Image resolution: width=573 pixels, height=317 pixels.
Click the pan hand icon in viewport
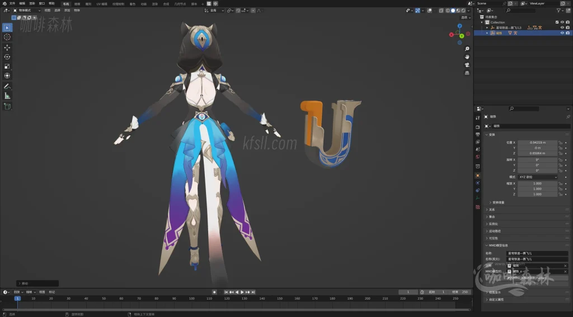coord(467,56)
